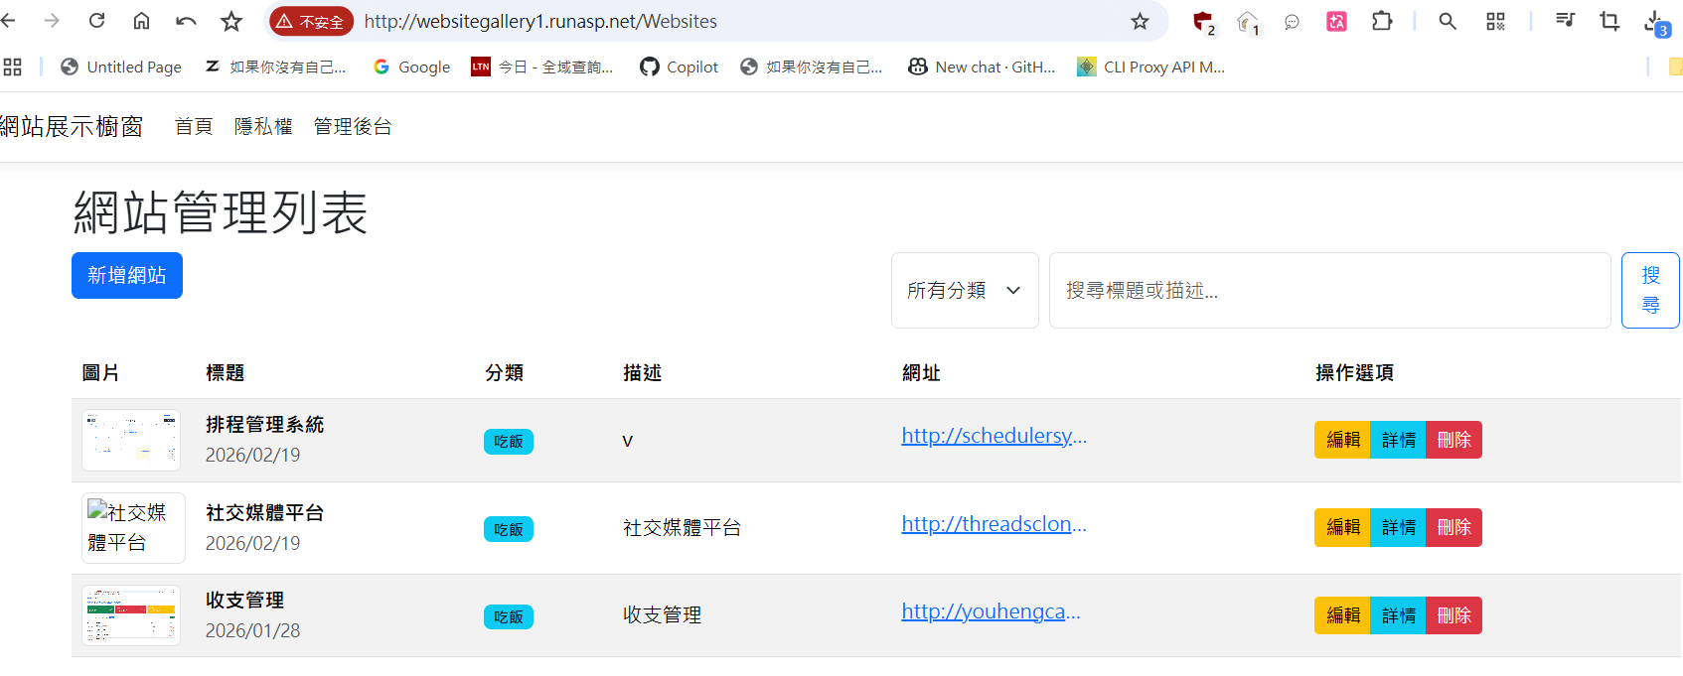
Task: Click the 新增網站 button
Action: pos(127,275)
